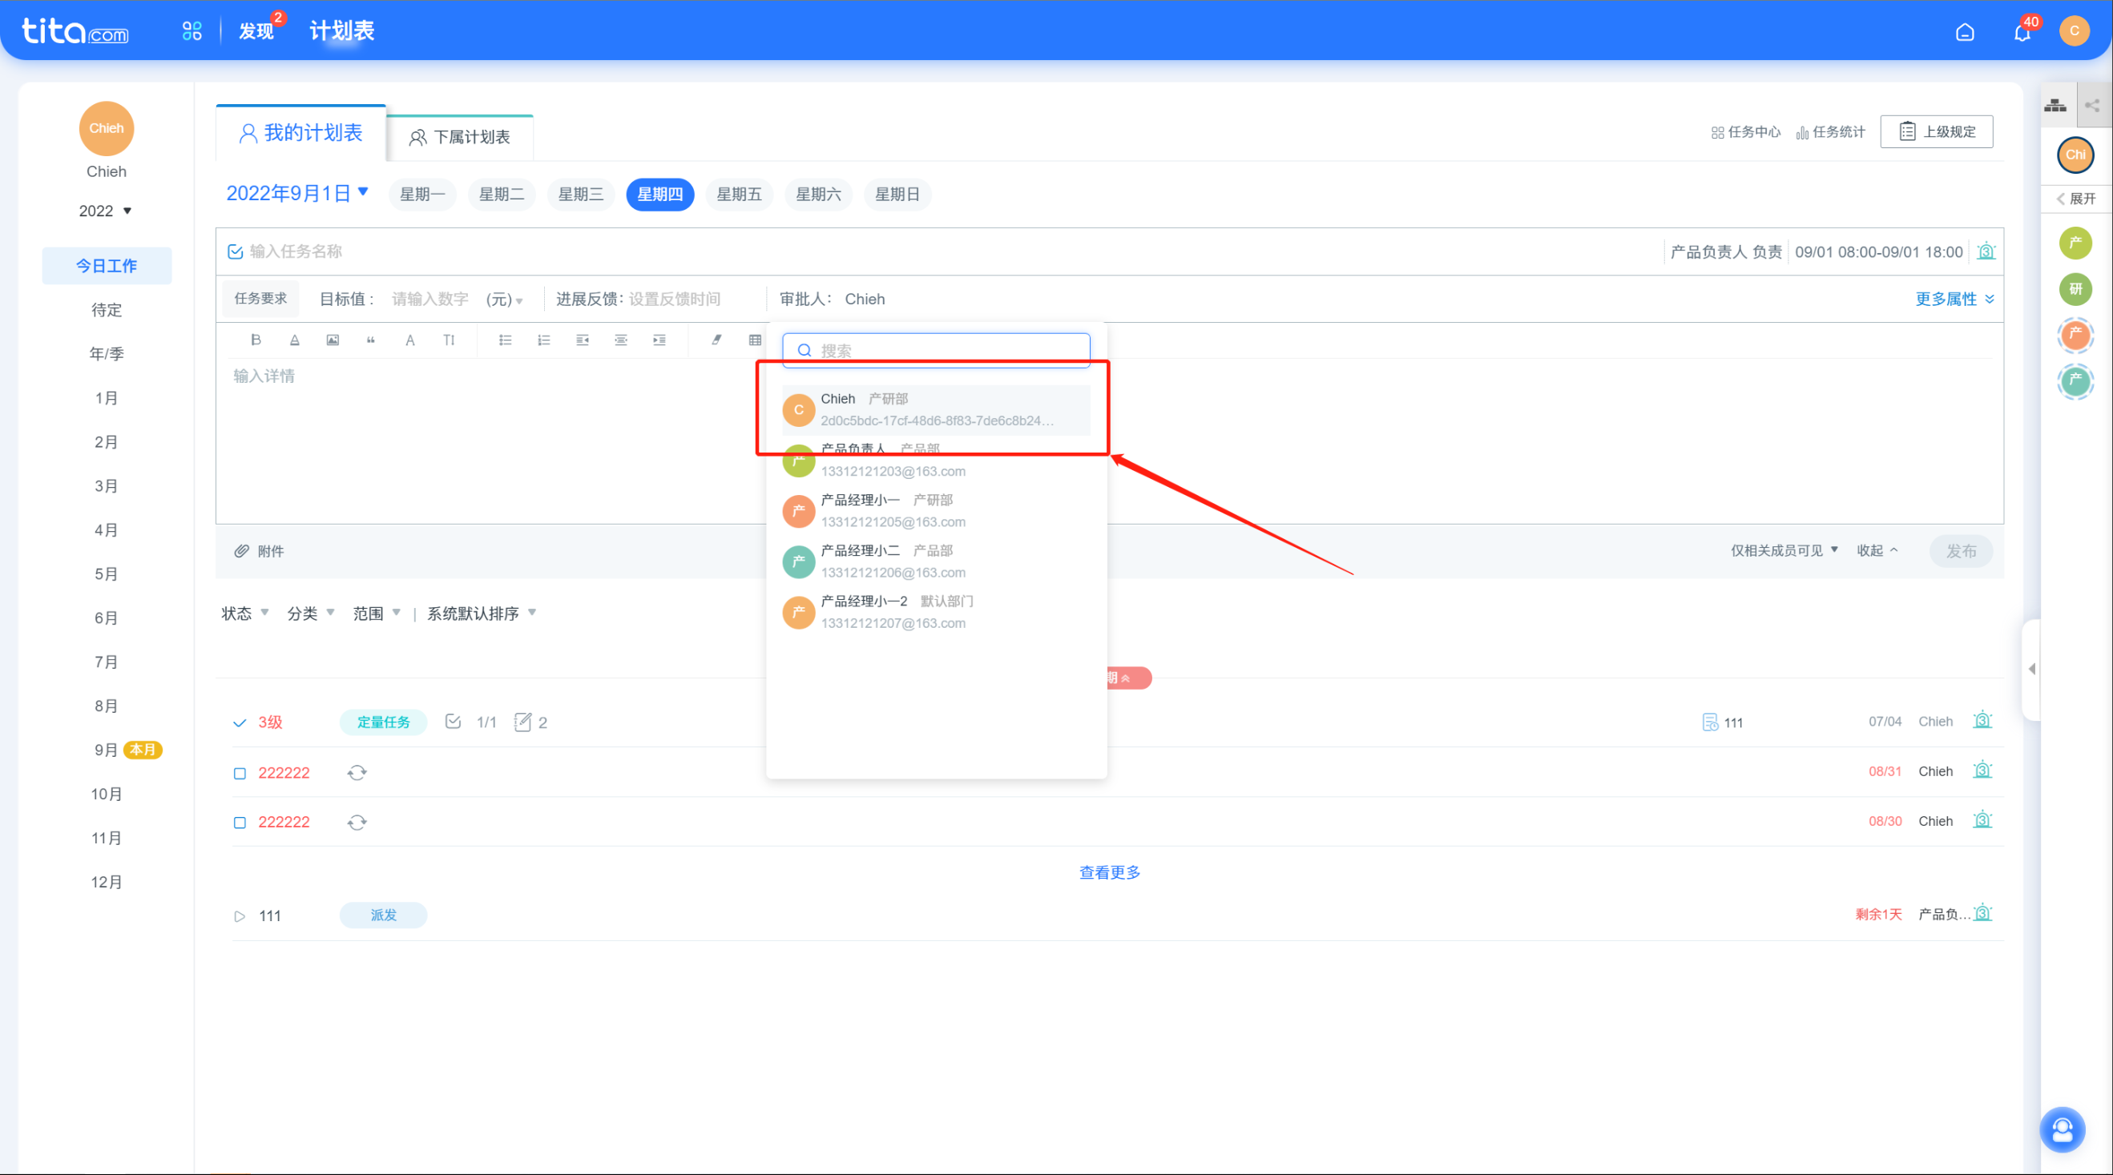The image size is (2113, 1175).
Task: Open 任务统计 link
Action: coord(1830,132)
